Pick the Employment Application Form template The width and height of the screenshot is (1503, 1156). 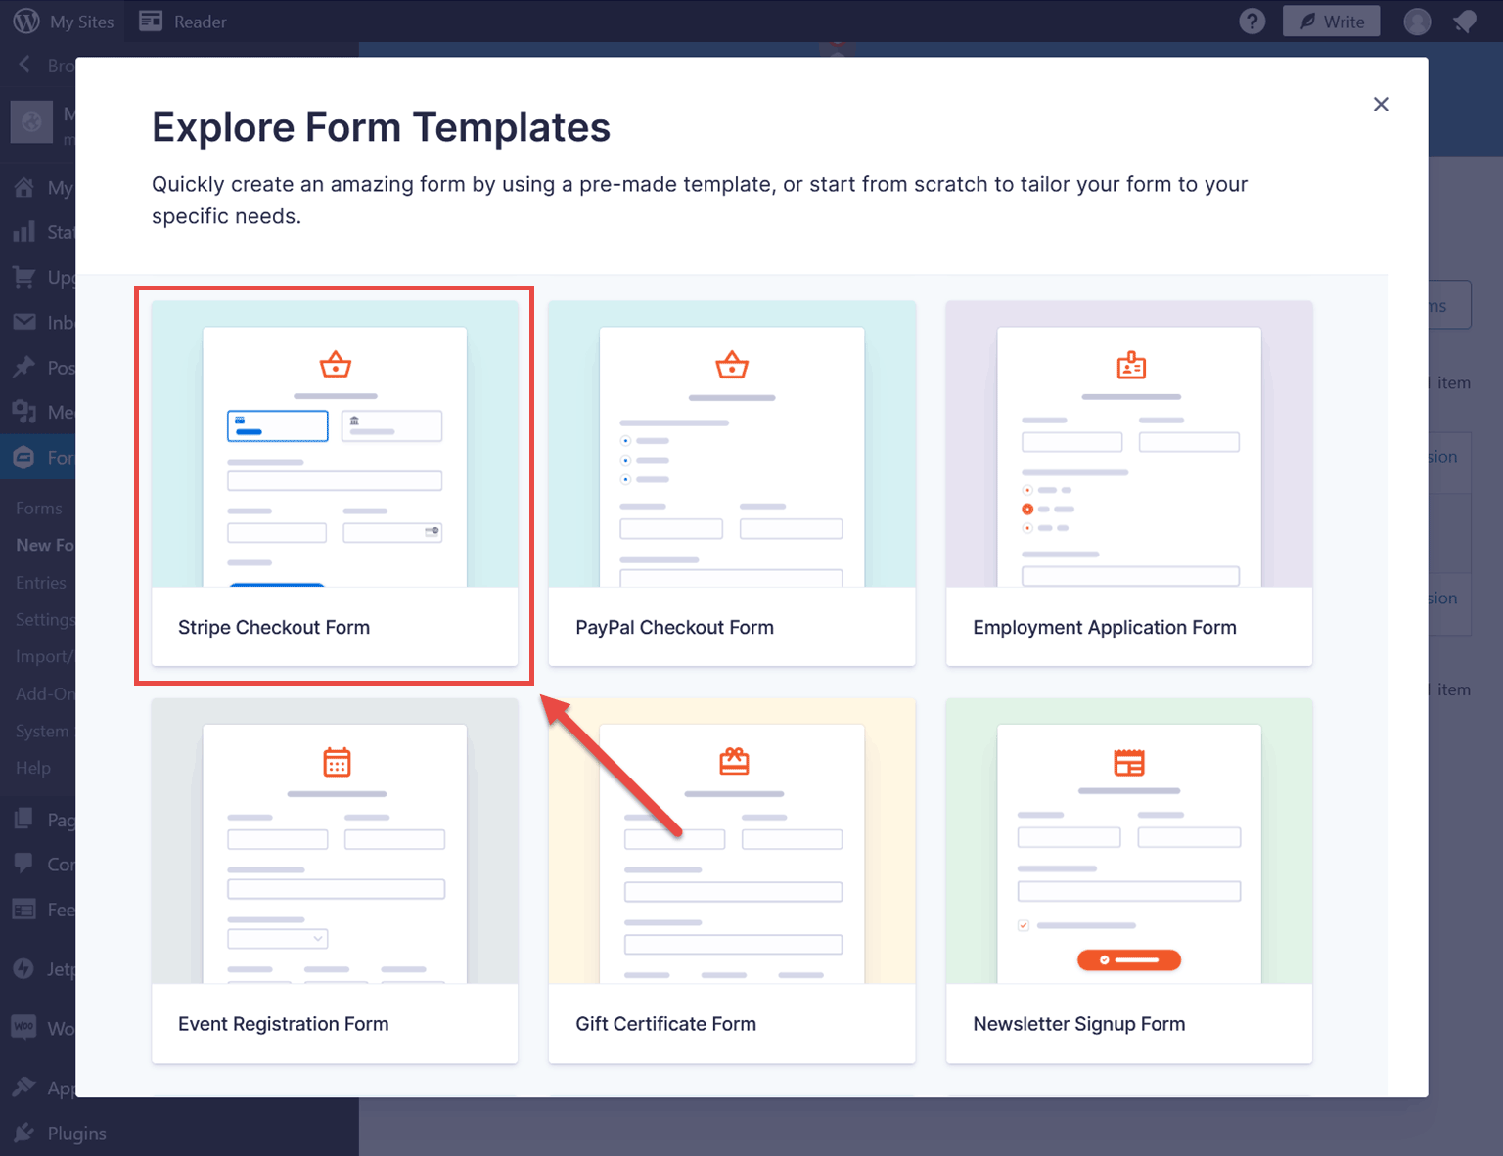(x=1129, y=483)
